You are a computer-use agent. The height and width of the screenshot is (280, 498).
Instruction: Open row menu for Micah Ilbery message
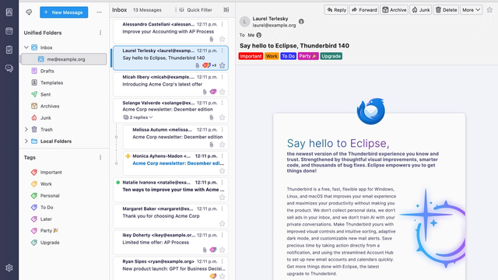pos(222,77)
